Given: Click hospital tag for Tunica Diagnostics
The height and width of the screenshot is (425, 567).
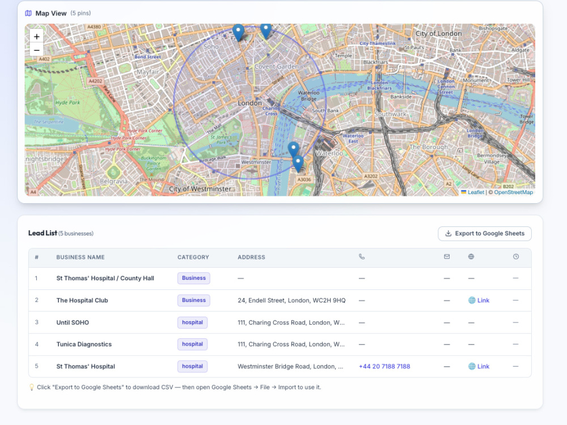Looking at the screenshot, I should pos(192,344).
